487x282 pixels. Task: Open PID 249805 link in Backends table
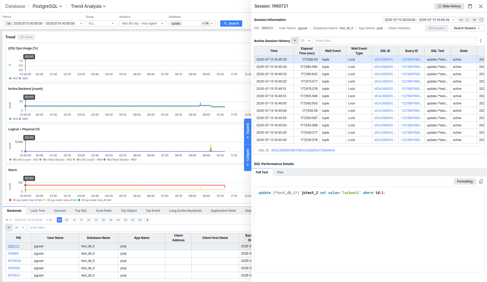click(x=13, y=254)
